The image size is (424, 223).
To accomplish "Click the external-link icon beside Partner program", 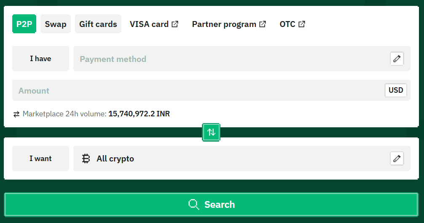I will click(x=263, y=24).
